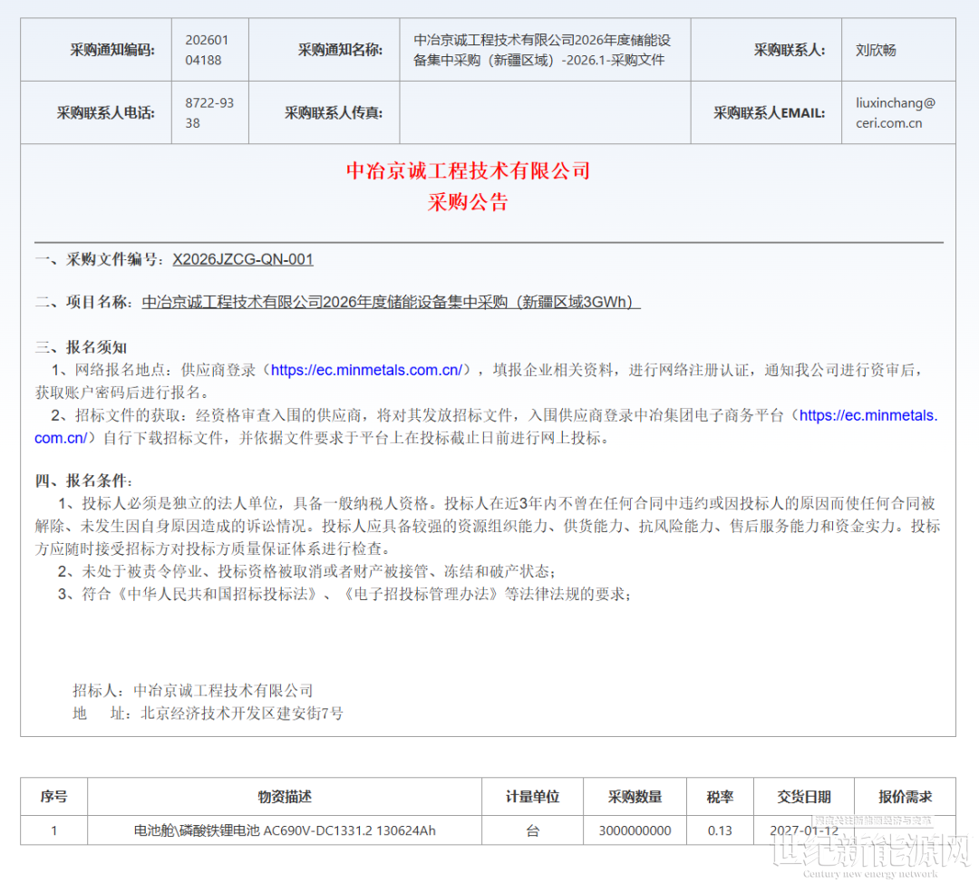This screenshot has width=979, height=883.
Task: Click contact name 刘欣畅
Action: click(x=876, y=50)
